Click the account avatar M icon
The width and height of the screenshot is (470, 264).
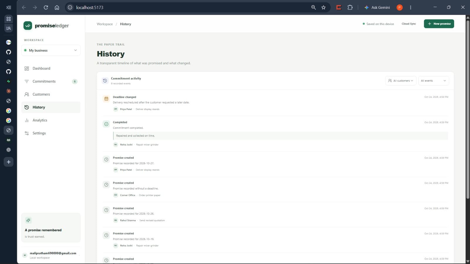click(25, 255)
